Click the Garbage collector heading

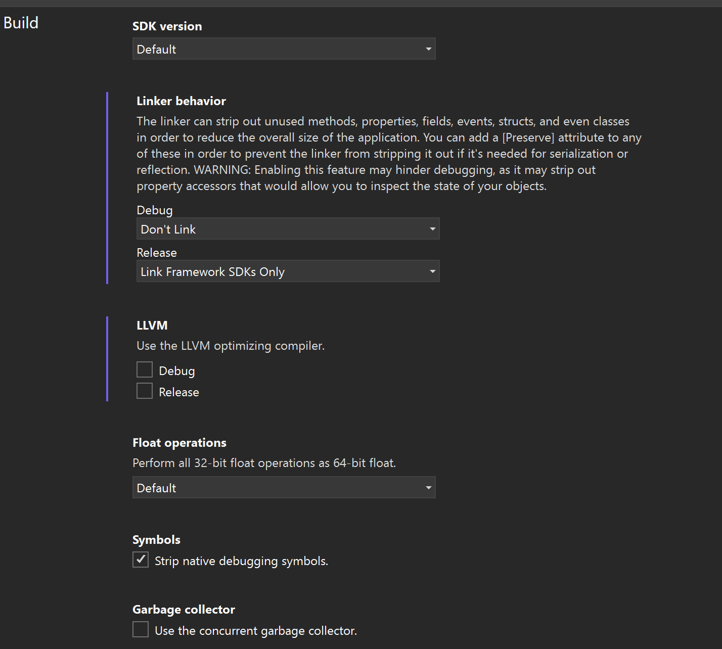[x=184, y=610]
